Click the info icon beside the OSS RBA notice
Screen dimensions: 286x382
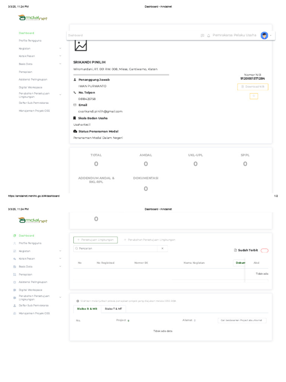[x=77, y=301]
